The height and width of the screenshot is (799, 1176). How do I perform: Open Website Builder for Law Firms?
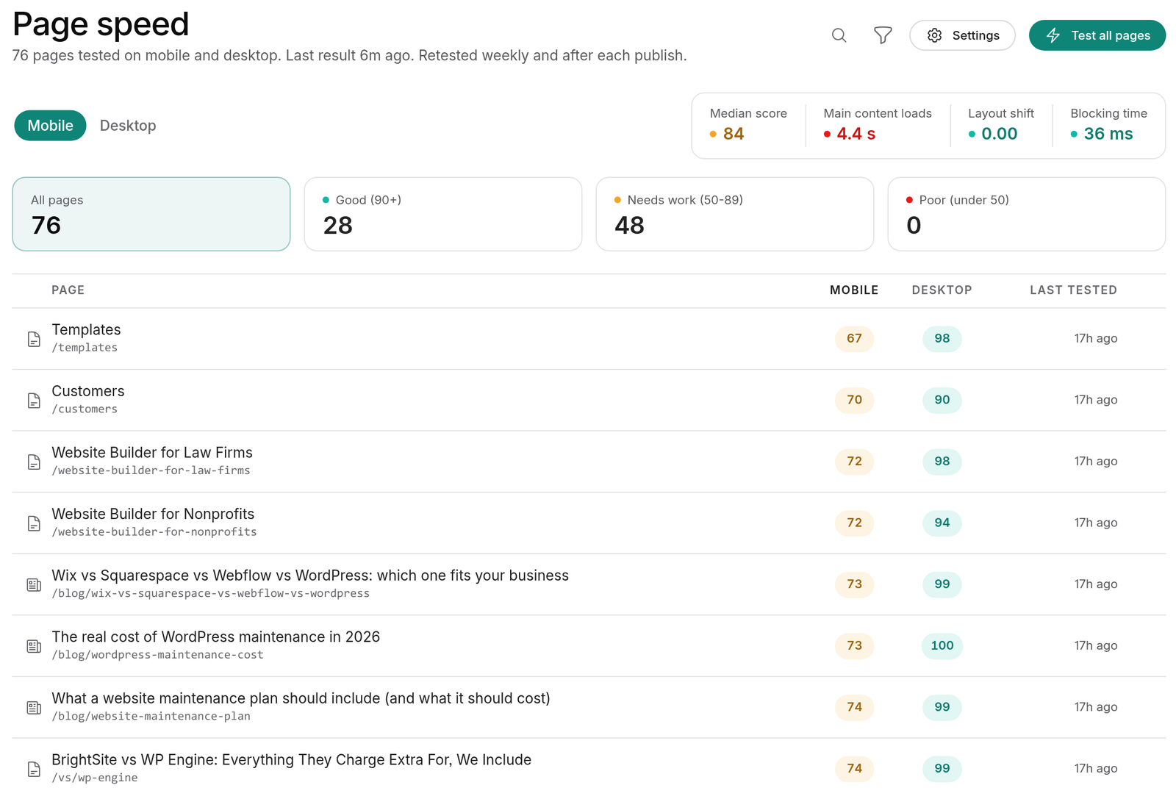click(589, 461)
